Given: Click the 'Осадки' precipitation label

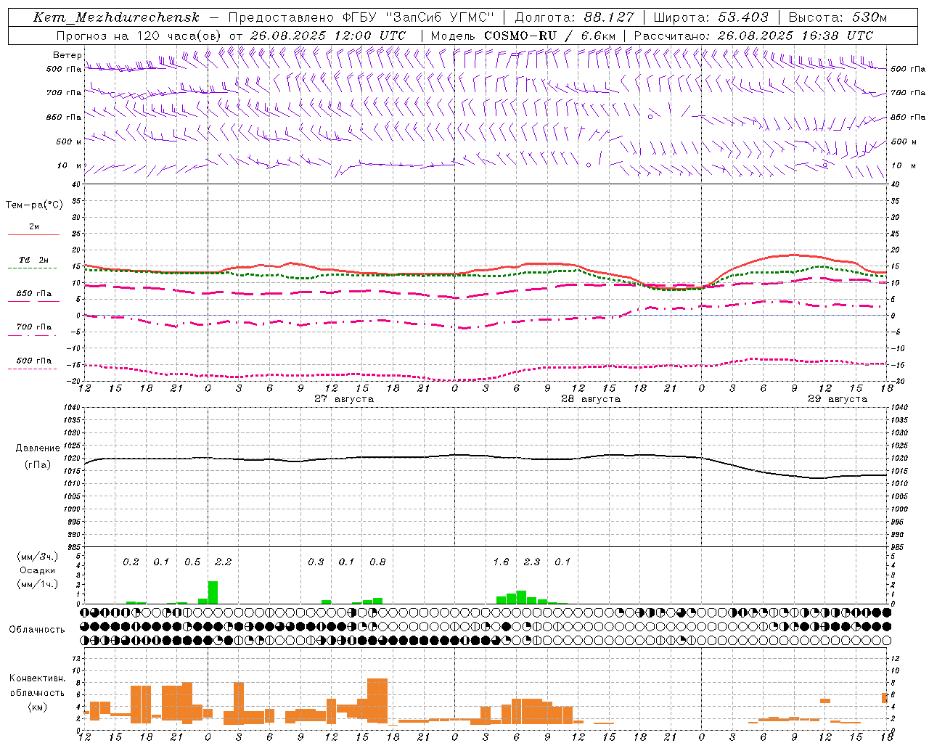Looking at the screenshot, I should click(38, 570).
